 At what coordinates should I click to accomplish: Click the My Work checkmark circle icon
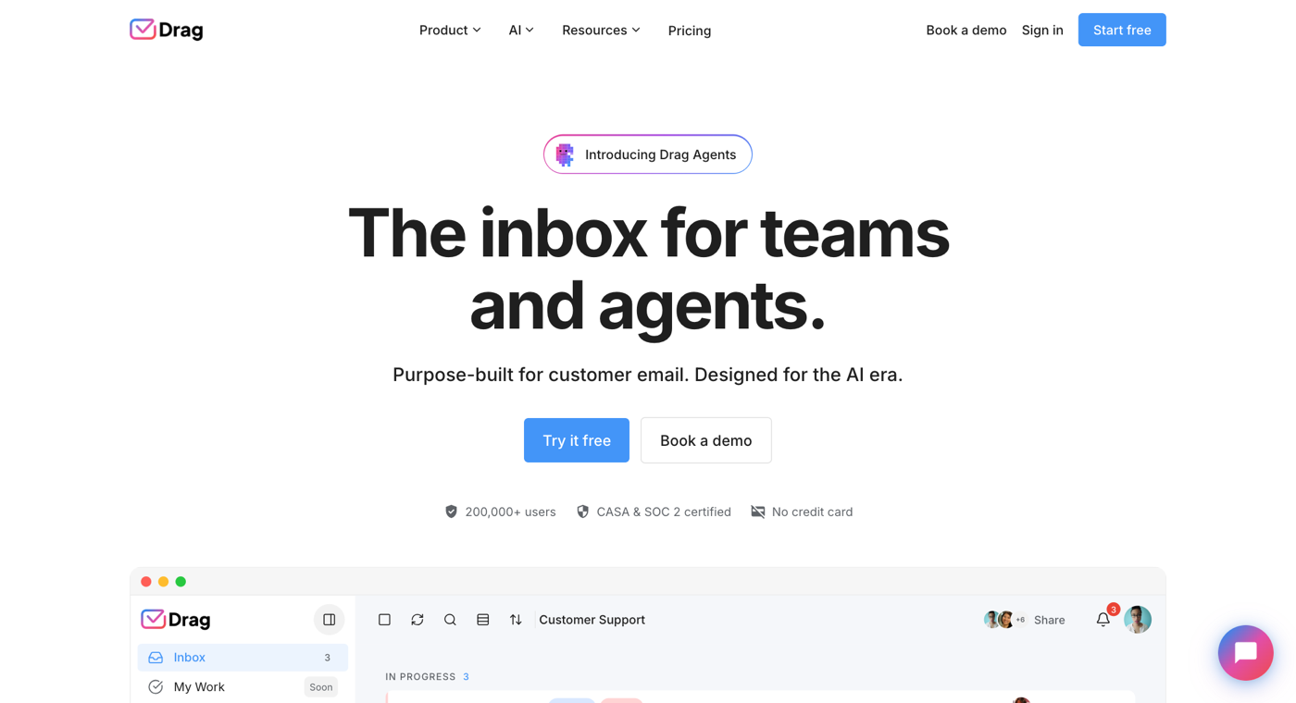pyautogui.click(x=156, y=687)
